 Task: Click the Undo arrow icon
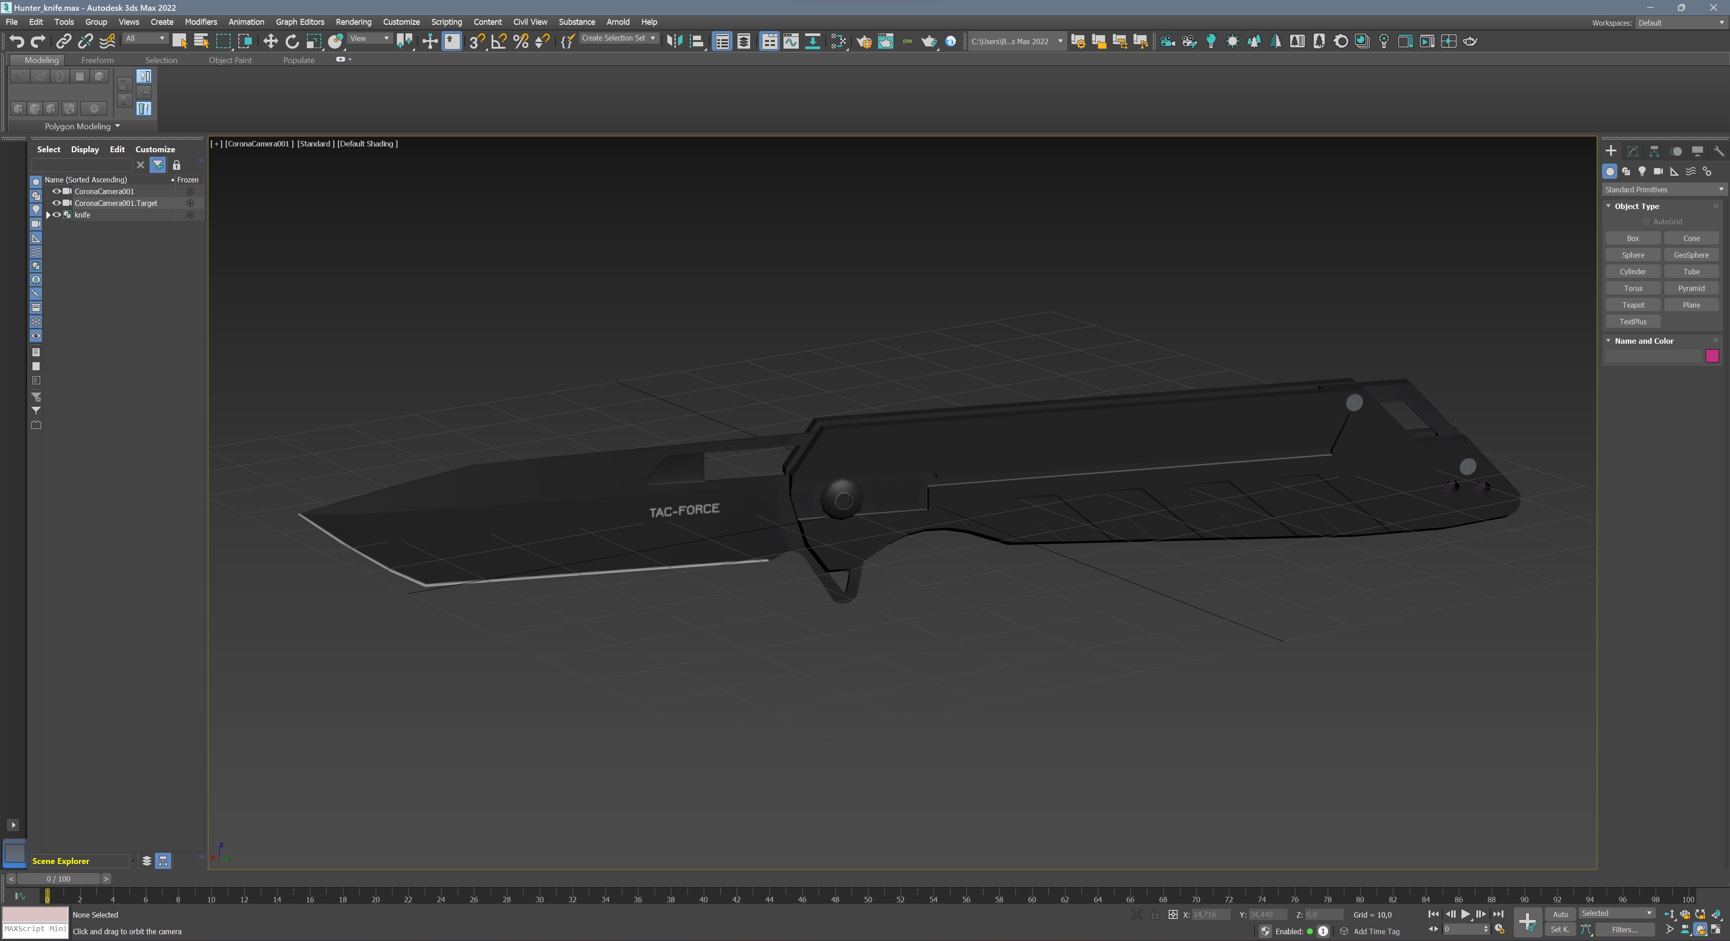click(x=16, y=41)
